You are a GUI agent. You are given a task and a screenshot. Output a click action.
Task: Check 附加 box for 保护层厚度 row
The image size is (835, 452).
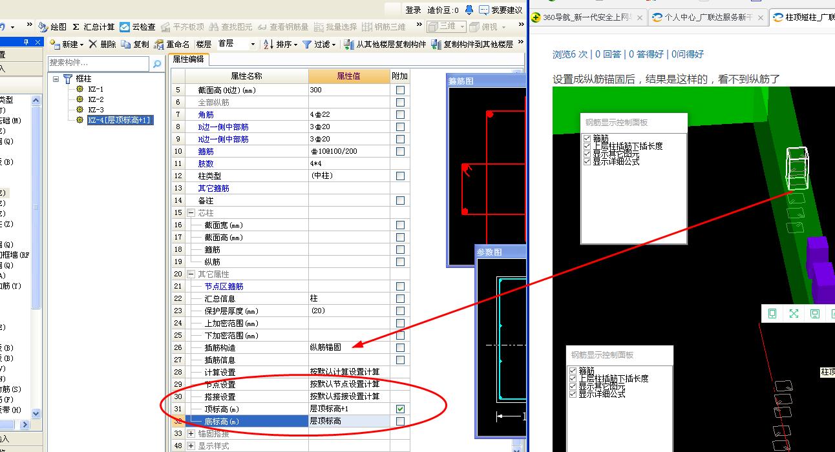401,311
